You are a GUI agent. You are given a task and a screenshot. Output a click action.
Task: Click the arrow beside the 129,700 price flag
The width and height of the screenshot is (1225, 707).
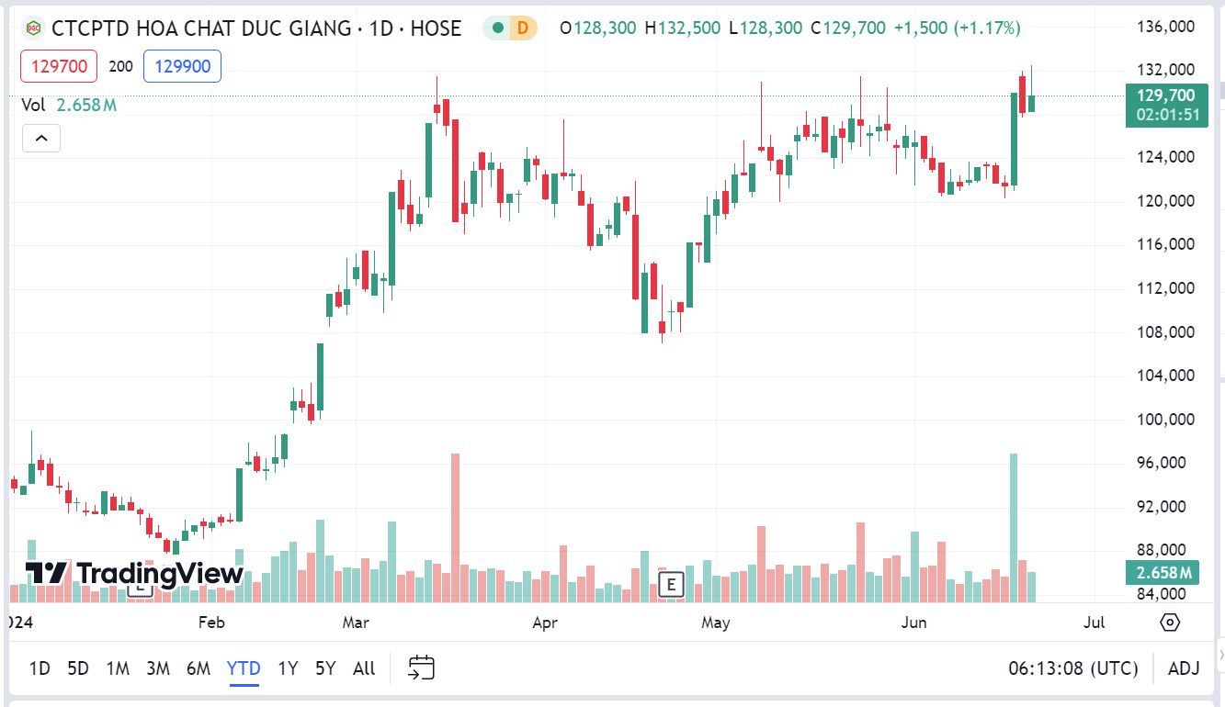pos(1219,92)
